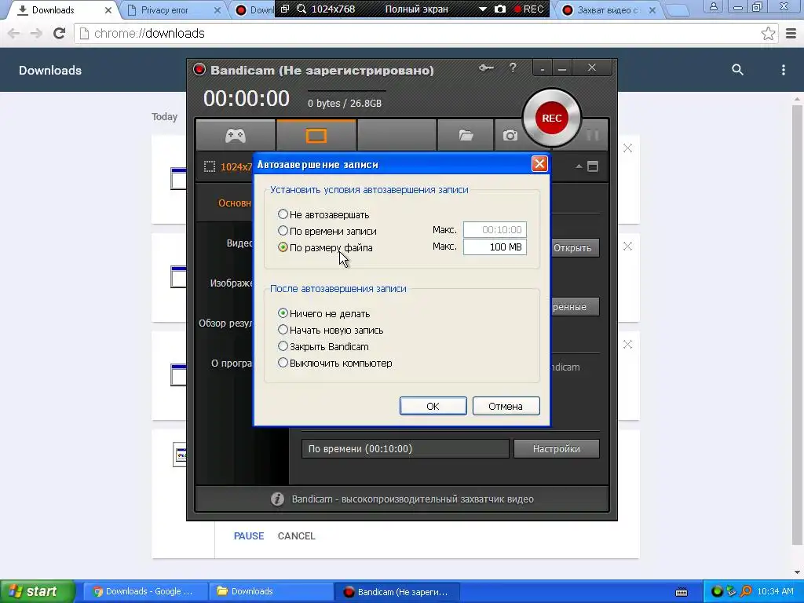This screenshot has width=804, height=603.
Task: Choose 'Закрыть Bandicam' option
Action: tap(283, 346)
